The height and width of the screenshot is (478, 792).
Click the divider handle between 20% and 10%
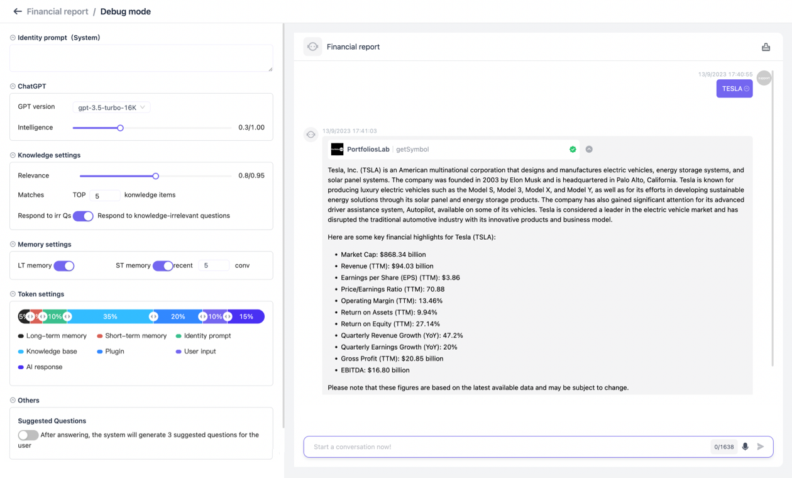pyautogui.click(x=202, y=316)
